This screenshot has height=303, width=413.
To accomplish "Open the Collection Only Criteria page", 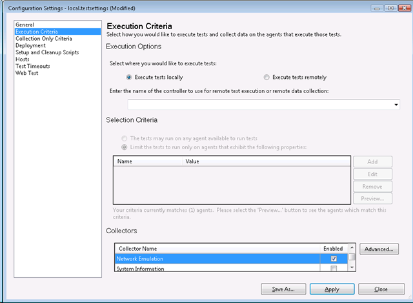I will (x=43, y=39).
